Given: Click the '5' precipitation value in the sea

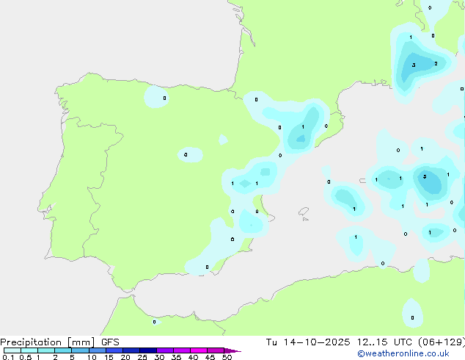Looking at the screenshot, I should coord(425,177).
